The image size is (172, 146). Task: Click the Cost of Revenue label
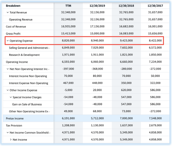tap(16, 27)
